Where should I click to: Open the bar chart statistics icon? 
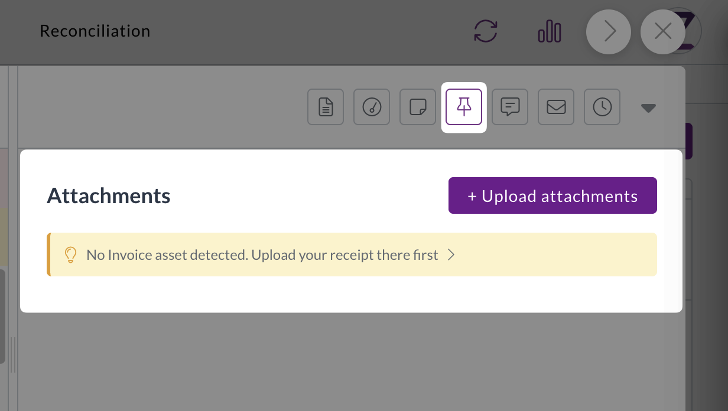coord(549,31)
